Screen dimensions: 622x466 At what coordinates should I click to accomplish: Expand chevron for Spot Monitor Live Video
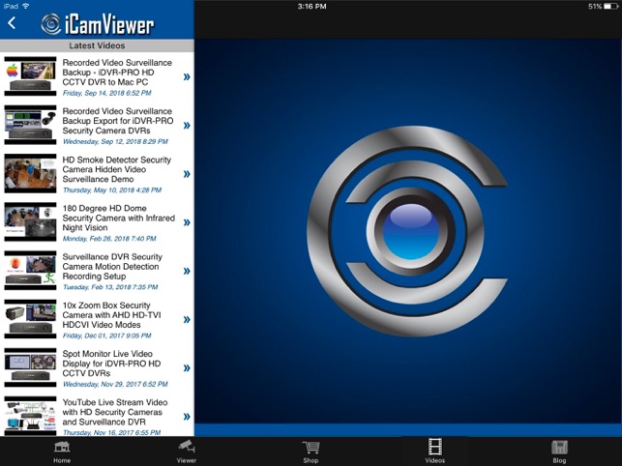click(x=187, y=368)
